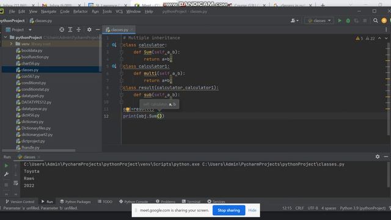
Task: Hide the Project tool window
Action: (98, 30)
